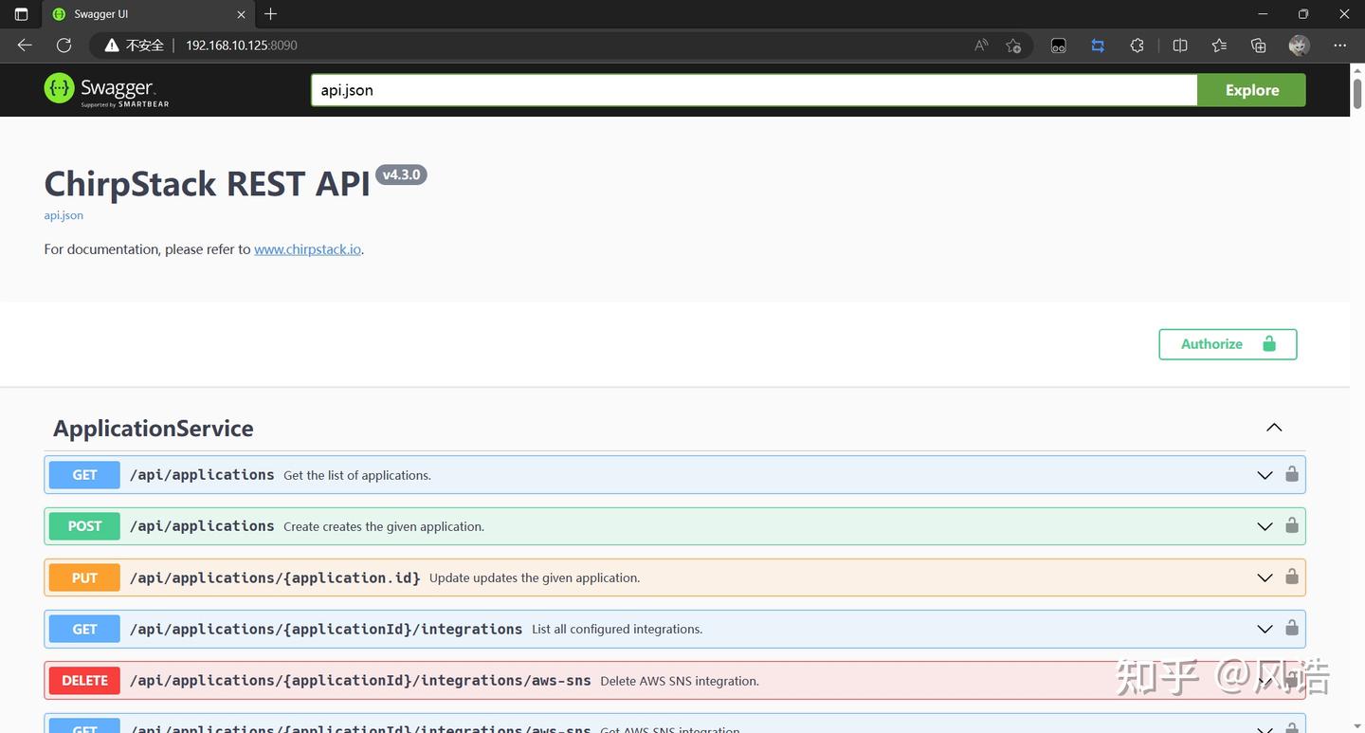Click the lock icon on GET /api/applications row
Image resolution: width=1365 pixels, height=733 pixels.
1291,474
